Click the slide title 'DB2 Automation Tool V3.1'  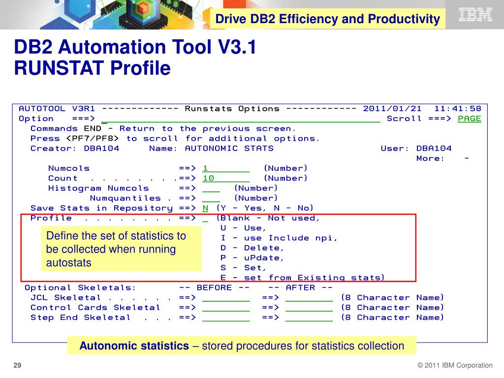pyautogui.click(x=135, y=47)
